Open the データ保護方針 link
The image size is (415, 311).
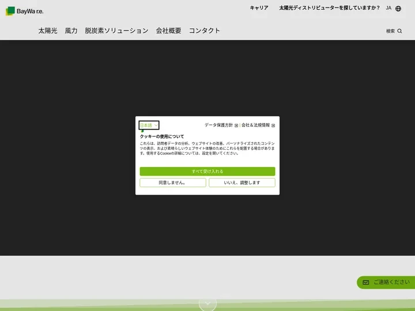218,125
